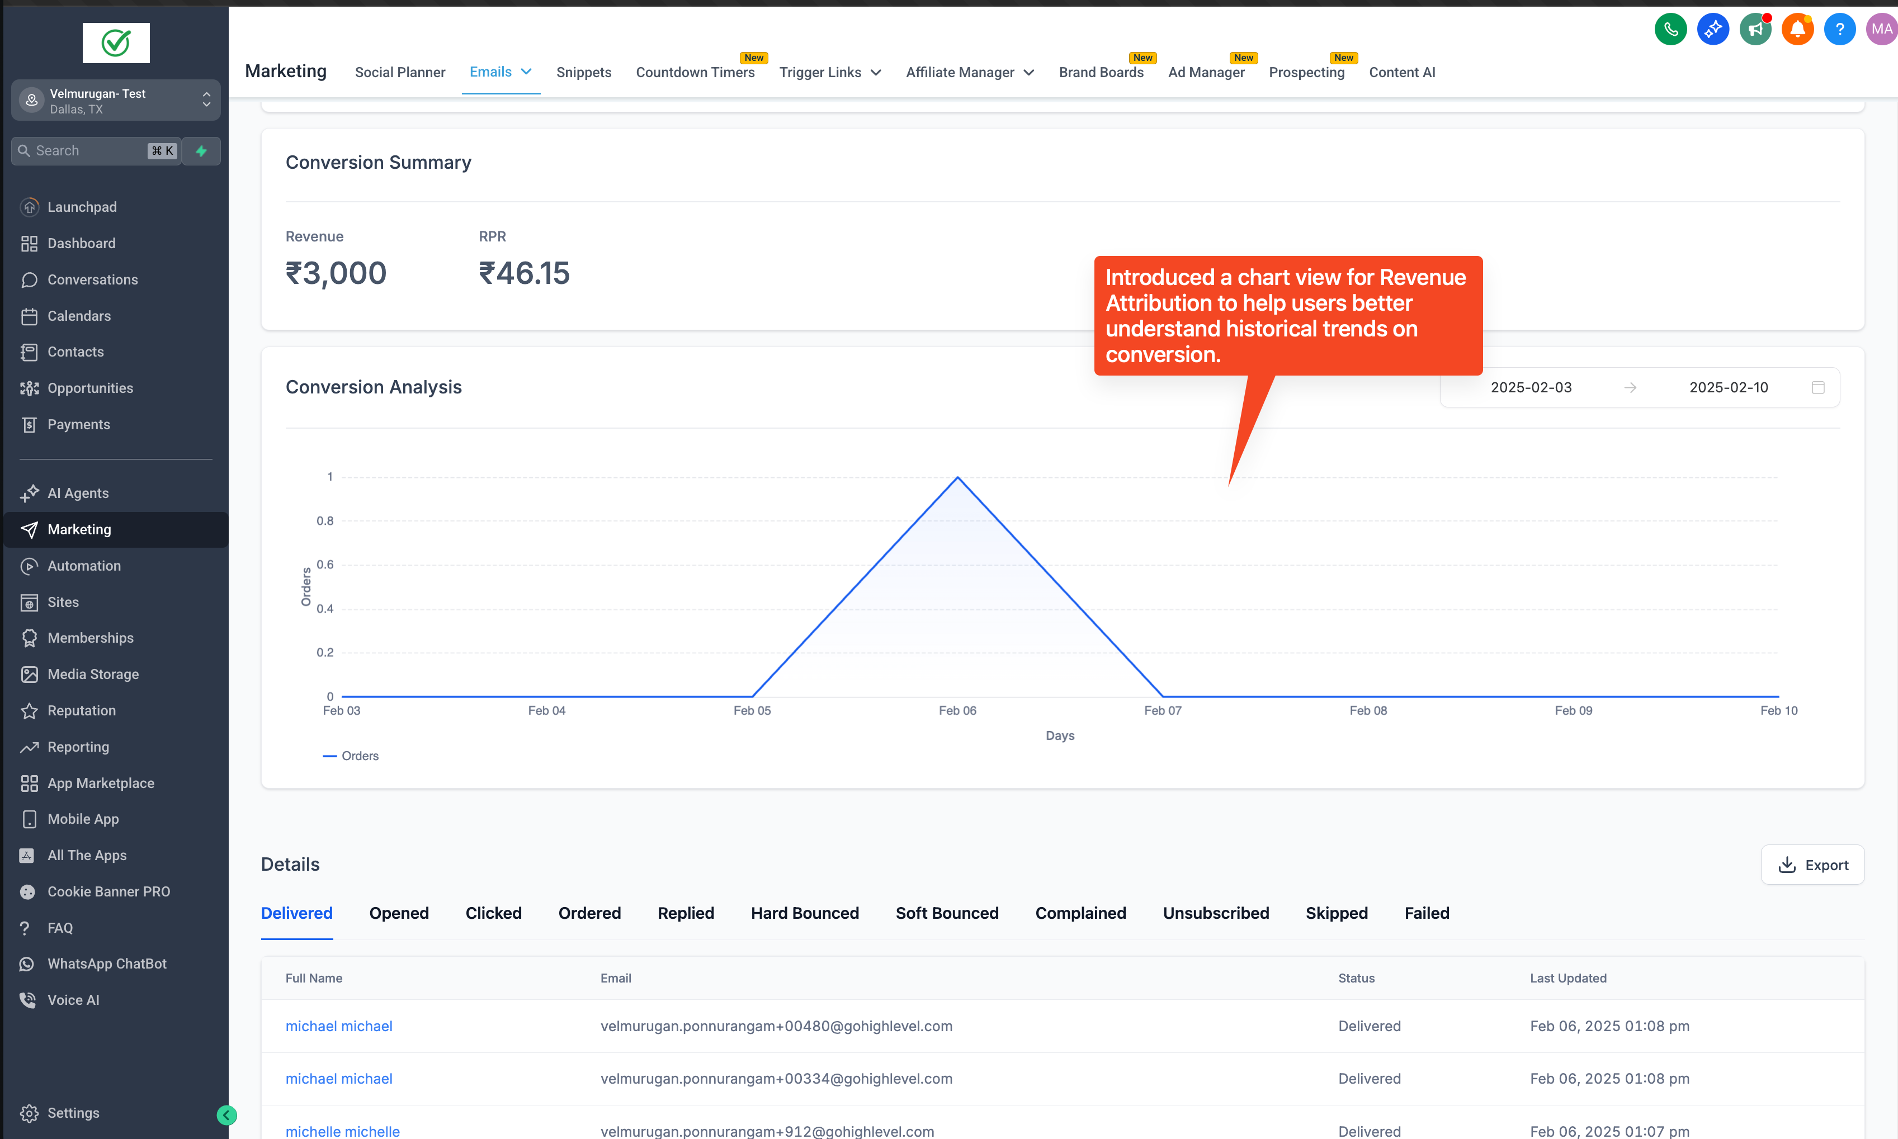
Task: Select the Hard Bounced tab
Action: [805, 913]
